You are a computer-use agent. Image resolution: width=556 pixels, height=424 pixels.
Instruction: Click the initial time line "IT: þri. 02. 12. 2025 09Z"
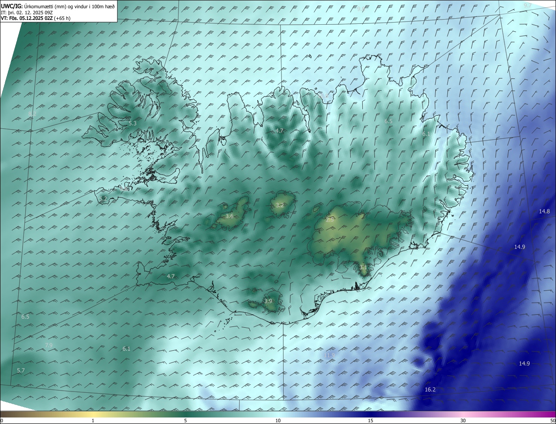click(27, 13)
